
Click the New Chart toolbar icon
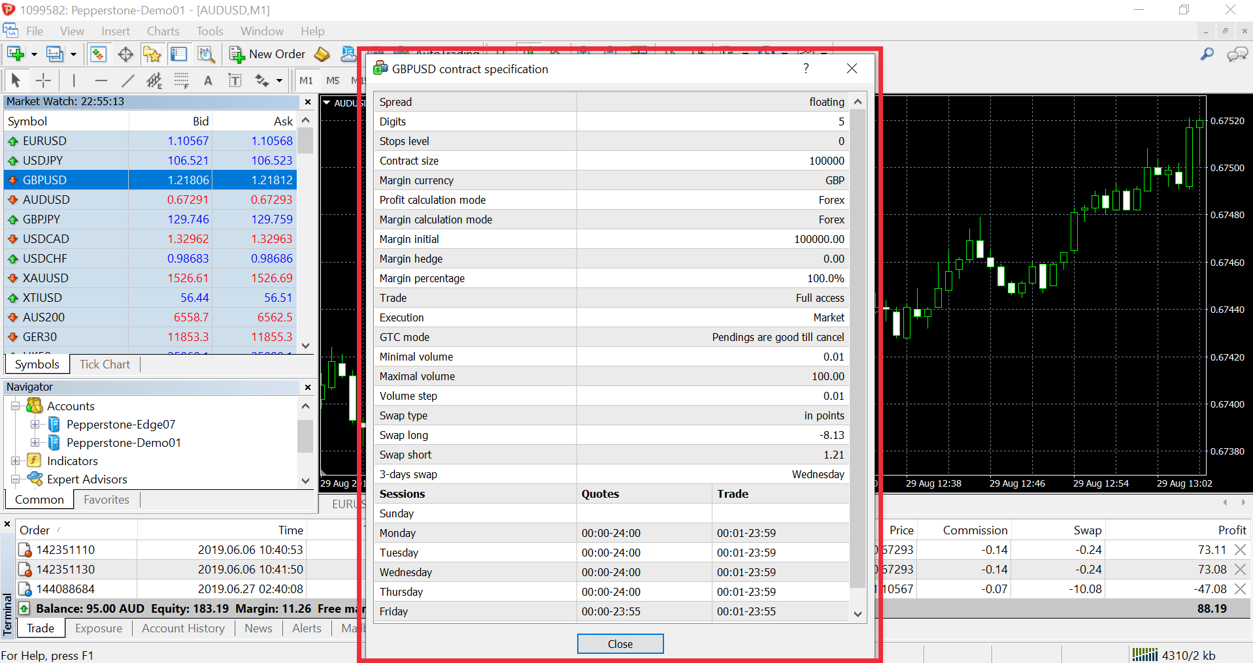16,54
